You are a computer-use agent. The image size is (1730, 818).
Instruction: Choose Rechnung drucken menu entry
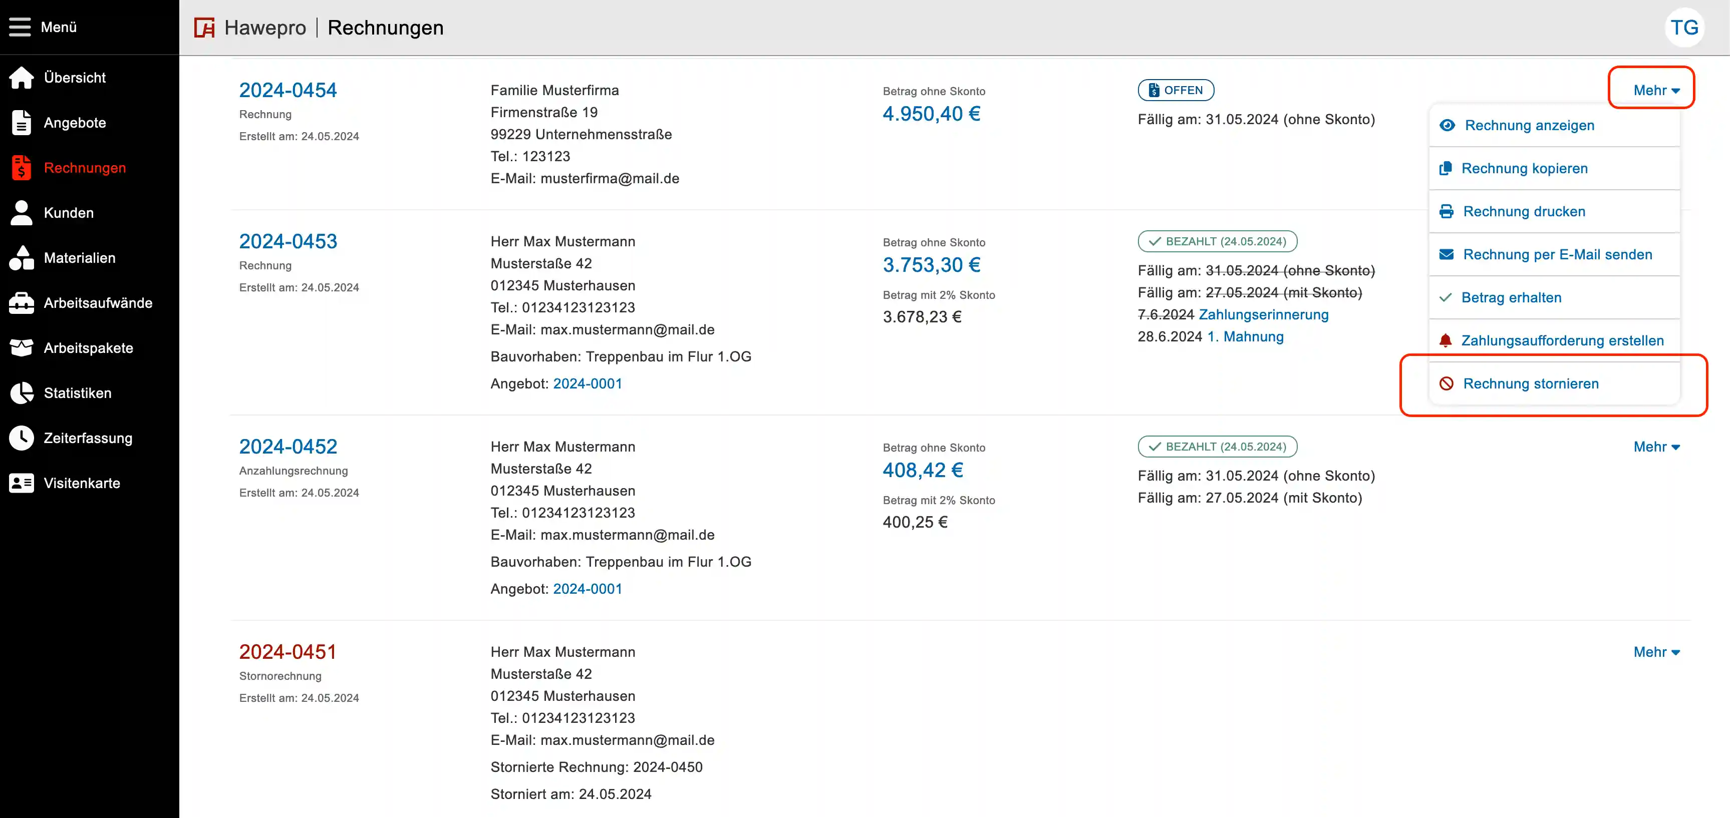point(1554,211)
